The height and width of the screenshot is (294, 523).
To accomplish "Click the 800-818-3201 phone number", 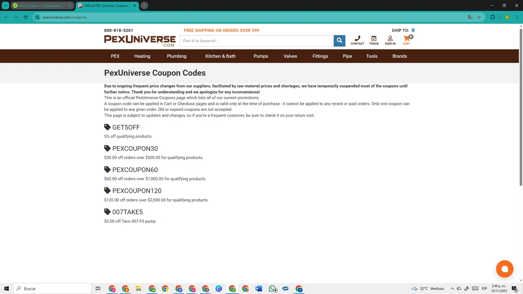I will (x=119, y=30).
